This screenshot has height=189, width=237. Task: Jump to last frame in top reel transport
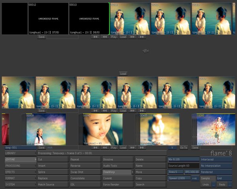tap(142, 37)
